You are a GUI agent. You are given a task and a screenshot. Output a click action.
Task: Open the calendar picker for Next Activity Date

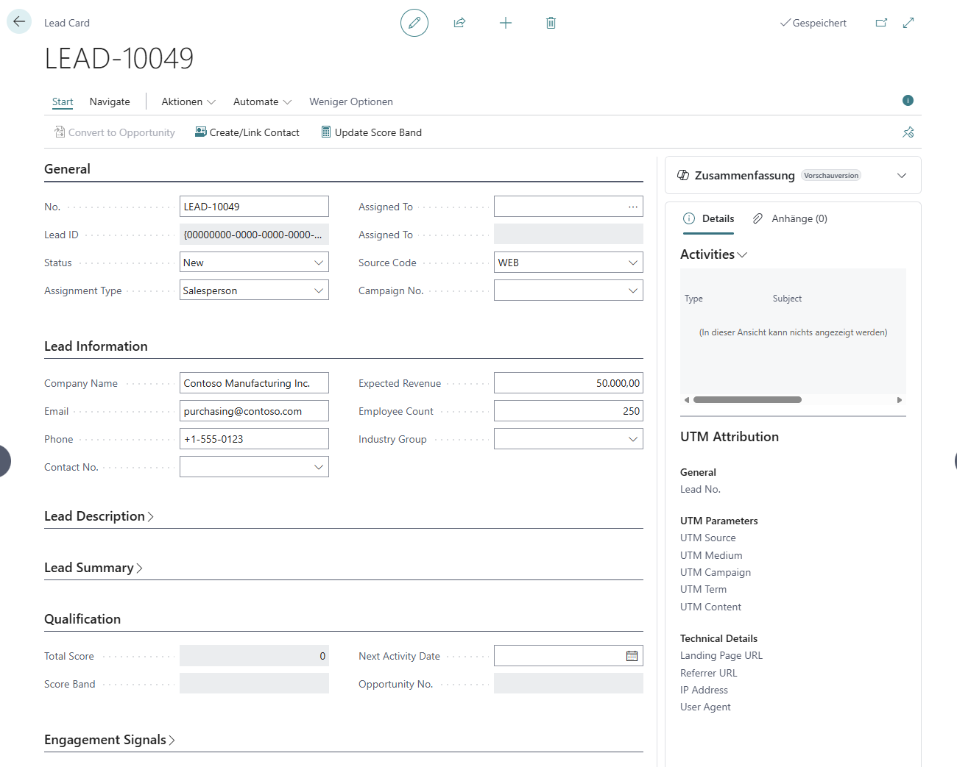click(632, 656)
